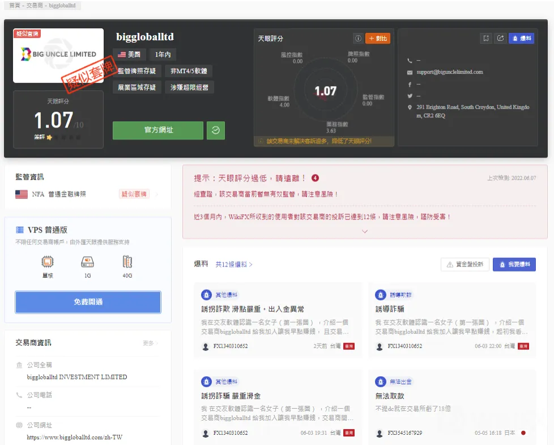Click biggloballtd INVESTMENT LIMITED company name
The width and height of the screenshot is (554, 445).
point(77,378)
